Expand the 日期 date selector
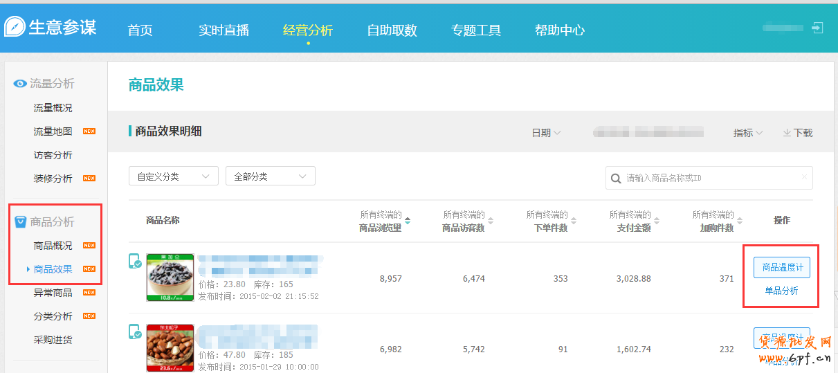Viewport: 838px width, 373px height. [x=546, y=133]
